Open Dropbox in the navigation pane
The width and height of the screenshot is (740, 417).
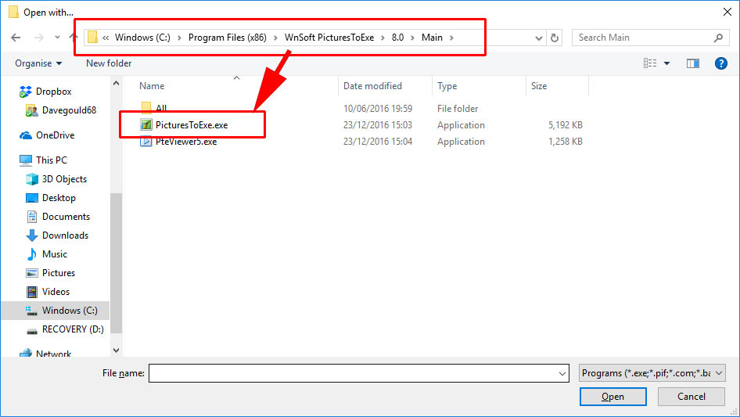pyautogui.click(x=54, y=92)
